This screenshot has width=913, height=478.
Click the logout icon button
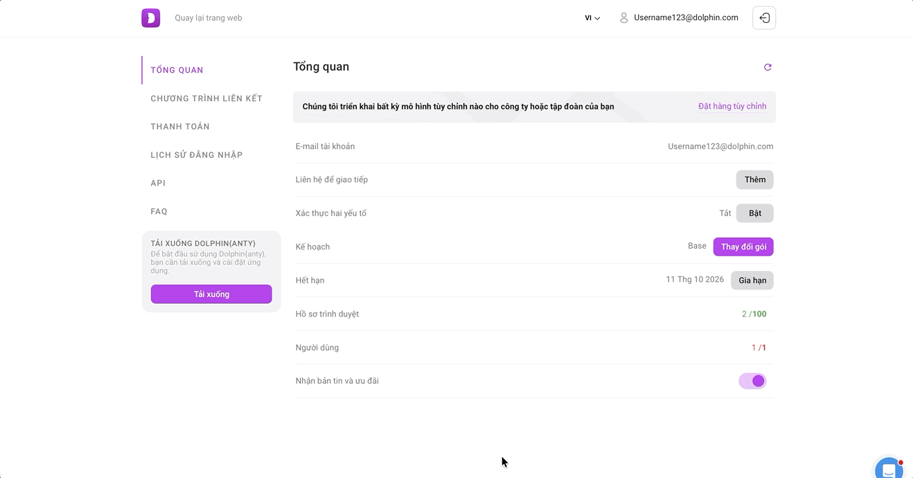pos(764,18)
